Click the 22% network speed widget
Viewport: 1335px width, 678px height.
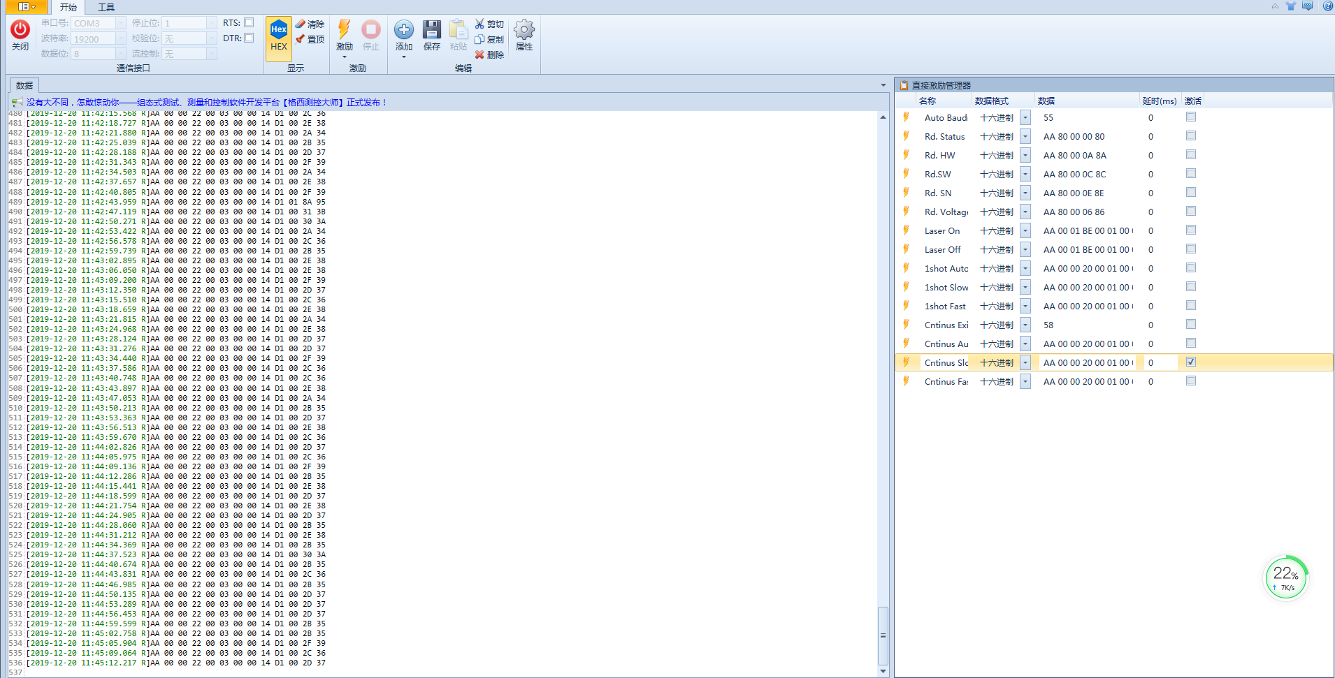tap(1286, 577)
